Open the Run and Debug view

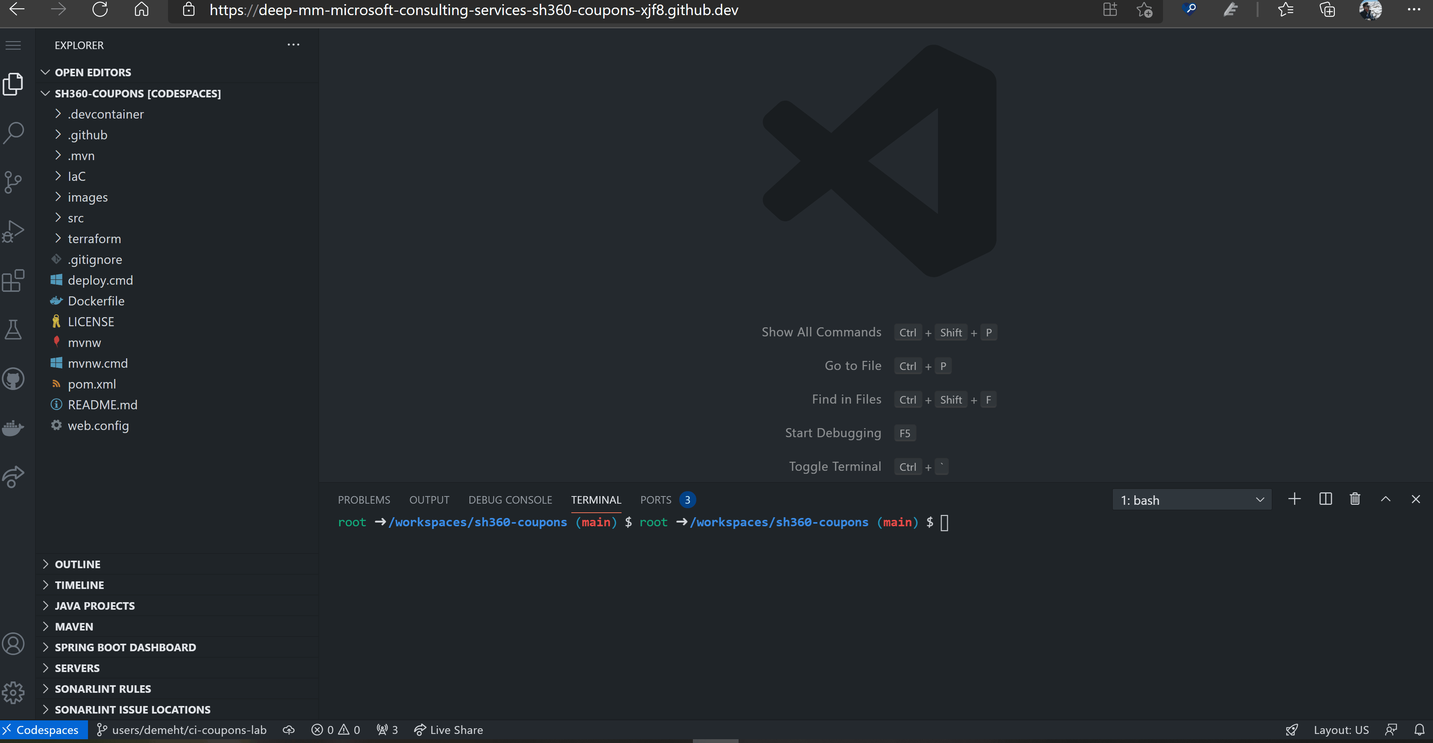point(13,231)
